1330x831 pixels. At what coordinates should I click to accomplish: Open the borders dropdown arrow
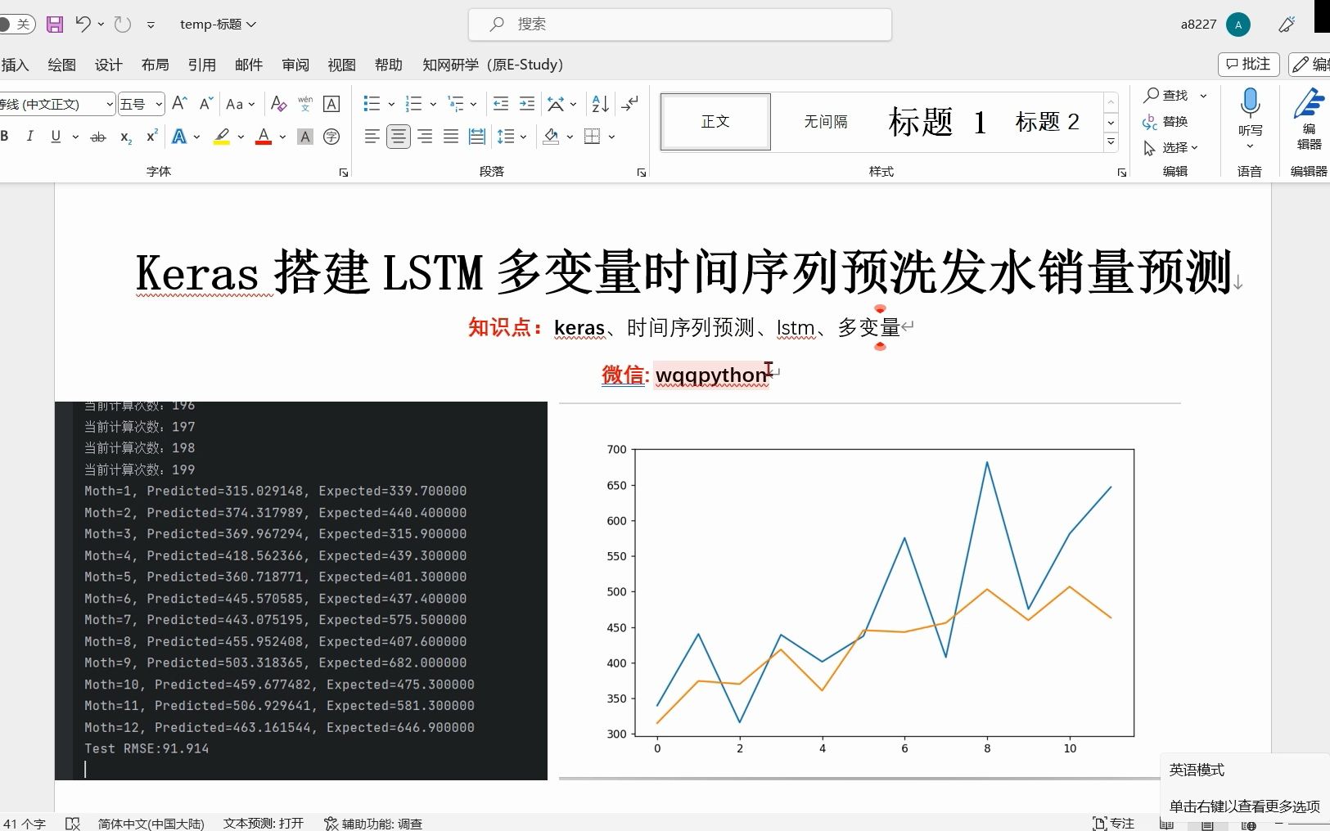click(x=611, y=137)
